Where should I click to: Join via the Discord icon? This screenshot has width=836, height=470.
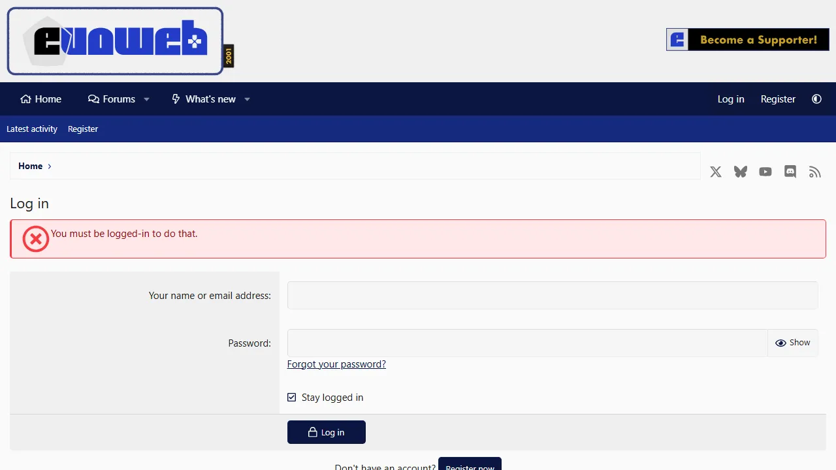(x=790, y=172)
